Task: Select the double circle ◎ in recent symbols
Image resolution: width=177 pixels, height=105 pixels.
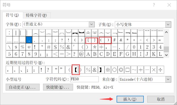Action: [121, 70]
